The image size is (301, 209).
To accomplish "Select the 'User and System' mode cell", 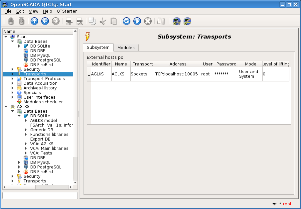I will [x=250, y=74].
